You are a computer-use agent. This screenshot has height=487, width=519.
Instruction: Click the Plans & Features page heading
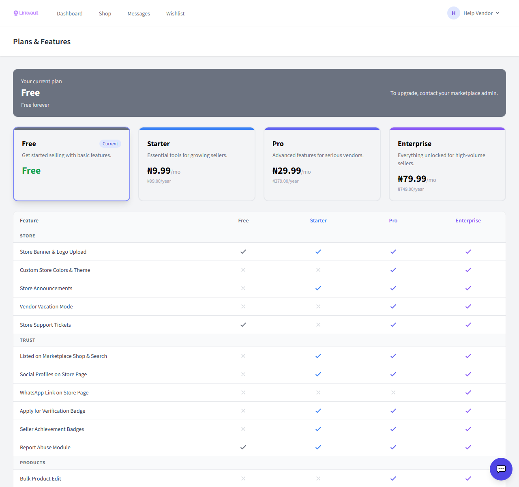coord(42,41)
